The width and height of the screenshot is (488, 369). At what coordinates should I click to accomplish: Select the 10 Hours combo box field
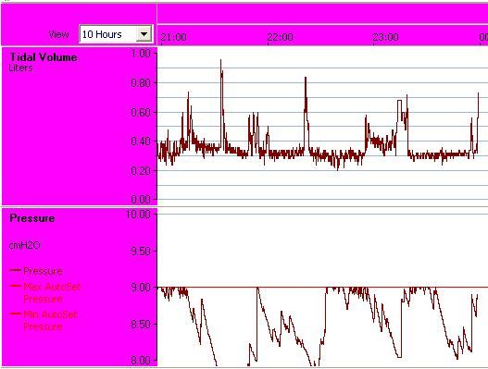coord(116,34)
